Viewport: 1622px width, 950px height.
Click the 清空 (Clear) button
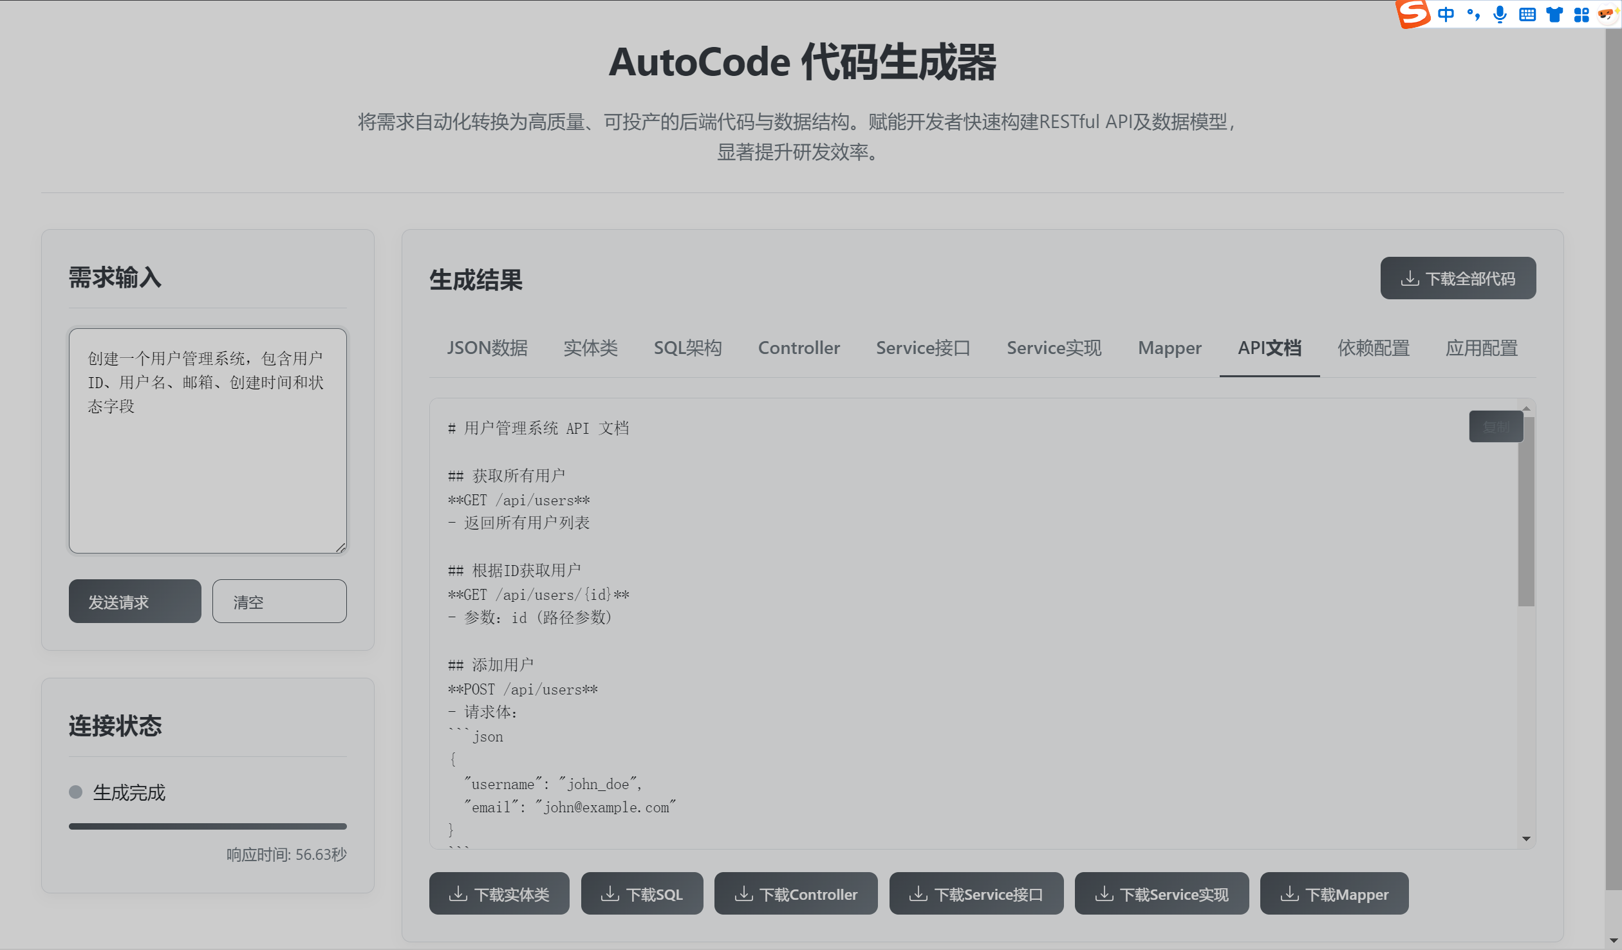(279, 601)
